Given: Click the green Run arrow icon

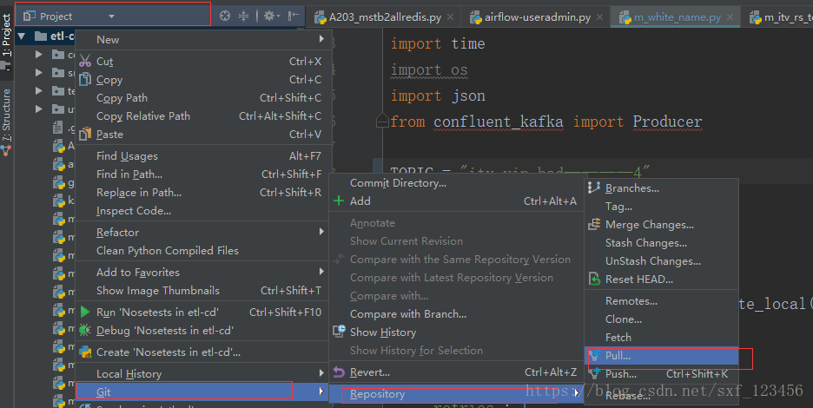Looking at the screenshot, I should pos(85,312).
